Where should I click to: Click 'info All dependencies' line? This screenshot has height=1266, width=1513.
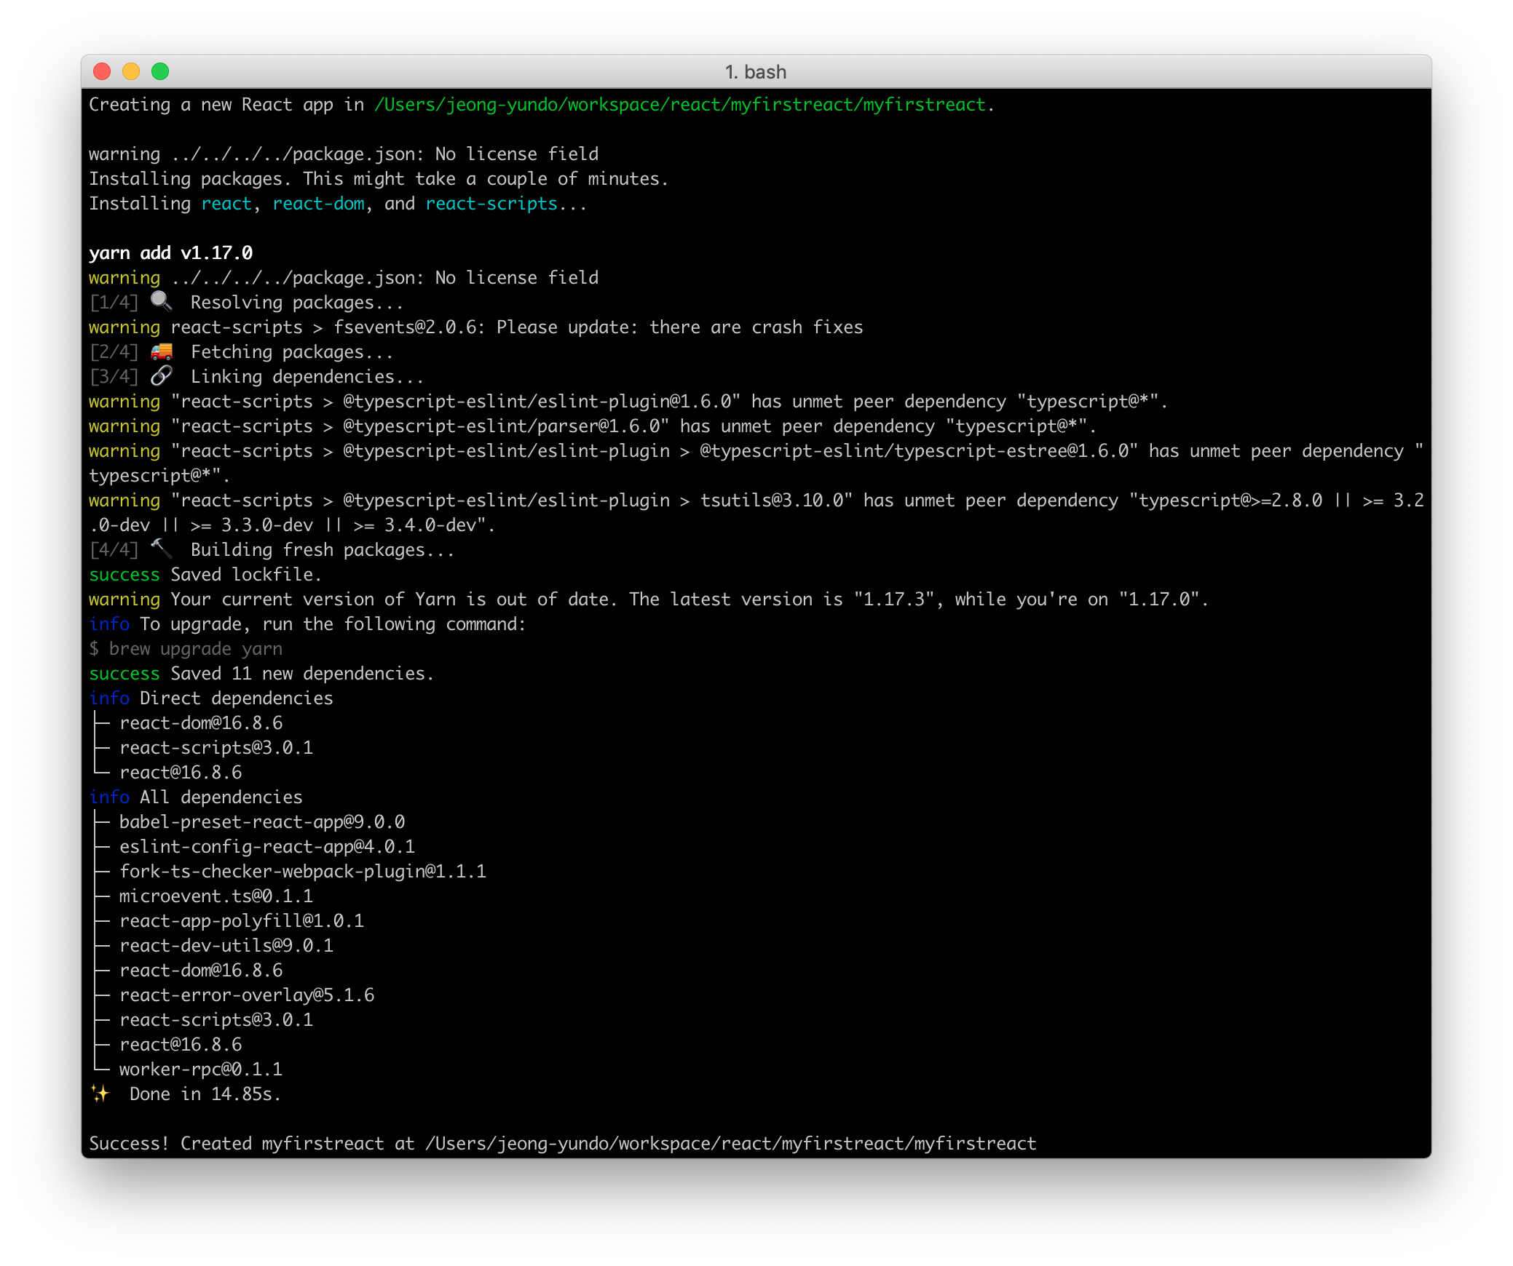[x=196, y=797]
